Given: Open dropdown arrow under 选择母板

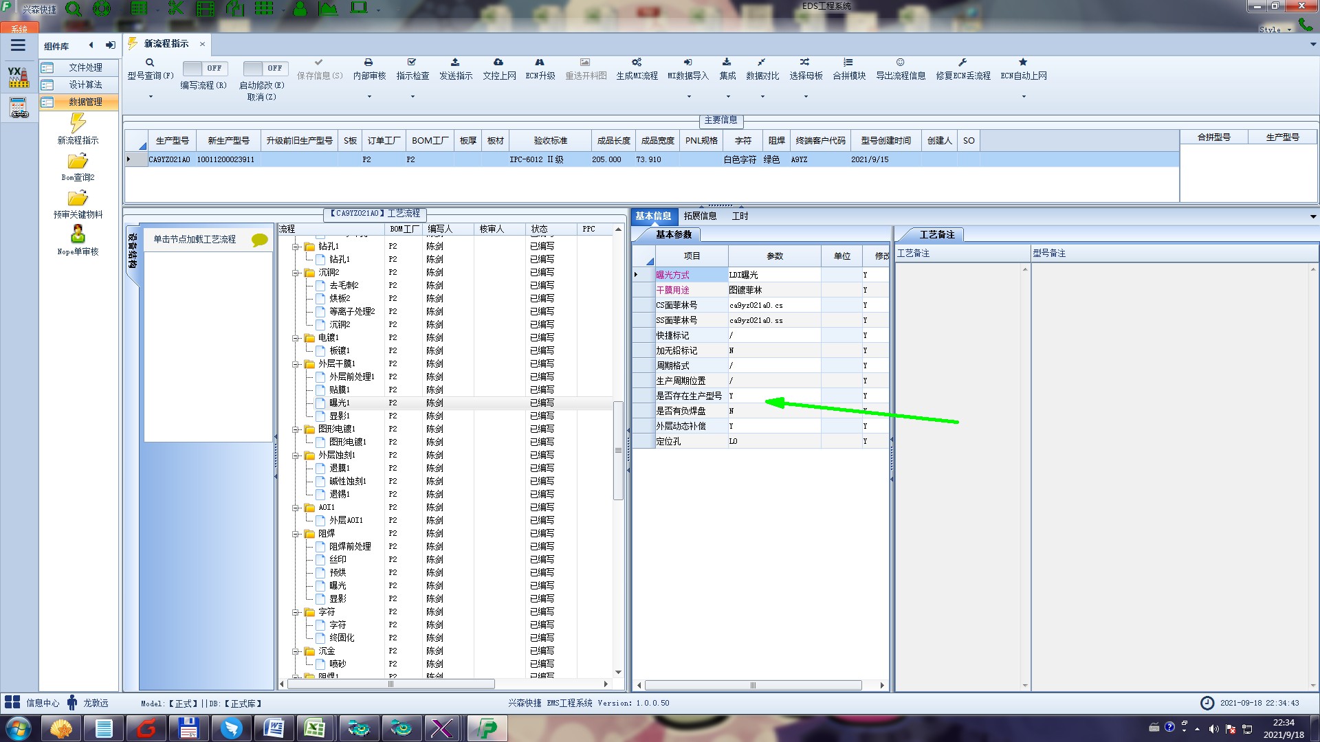Looking at the screenshot, I should tap(806, 96).
